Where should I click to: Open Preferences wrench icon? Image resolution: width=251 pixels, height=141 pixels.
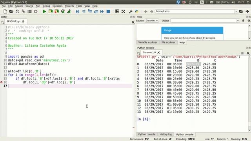pos(131,11)
